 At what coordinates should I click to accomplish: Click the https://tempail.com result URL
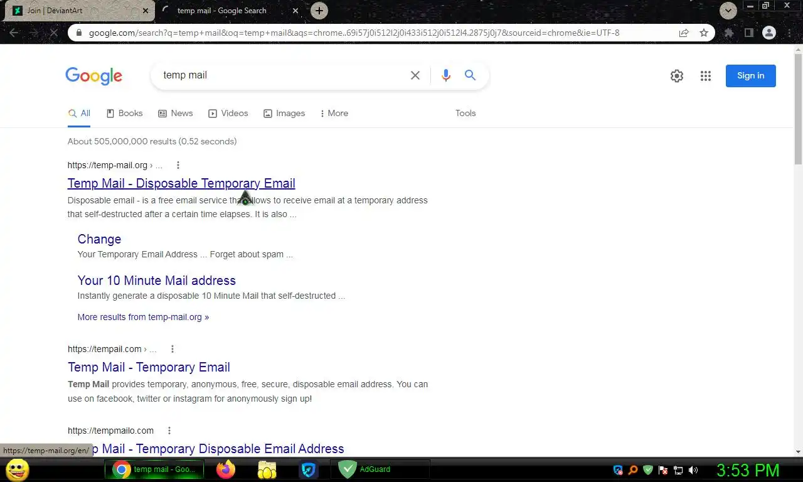105,349
